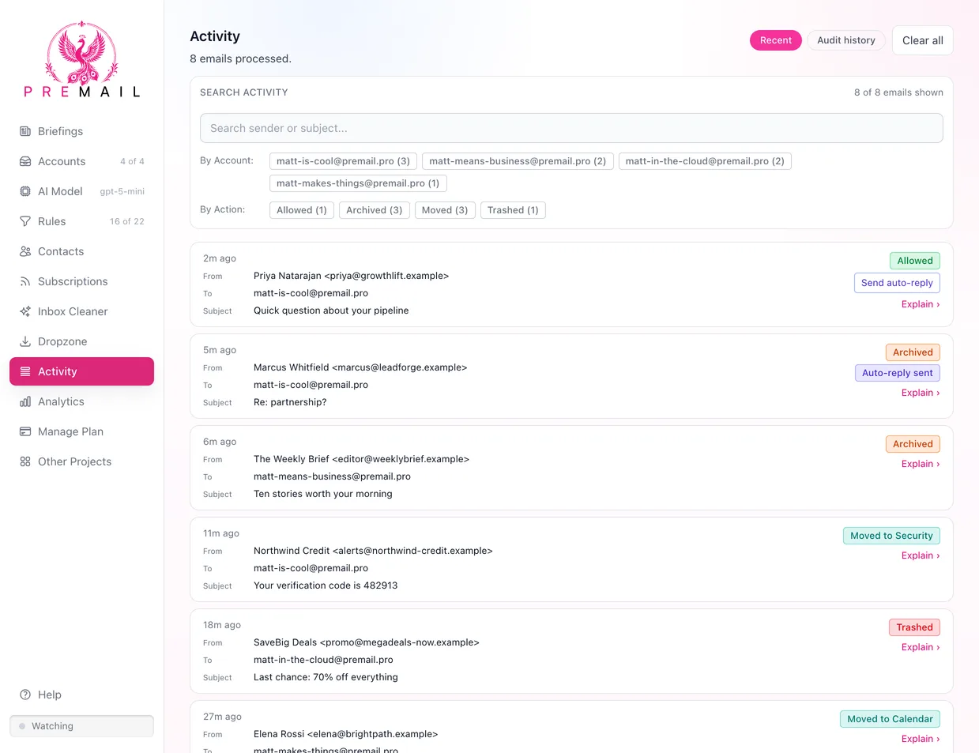Expand Explain for The Weekly Brief email
Viewport: 979px width, 753px height.
921,464
